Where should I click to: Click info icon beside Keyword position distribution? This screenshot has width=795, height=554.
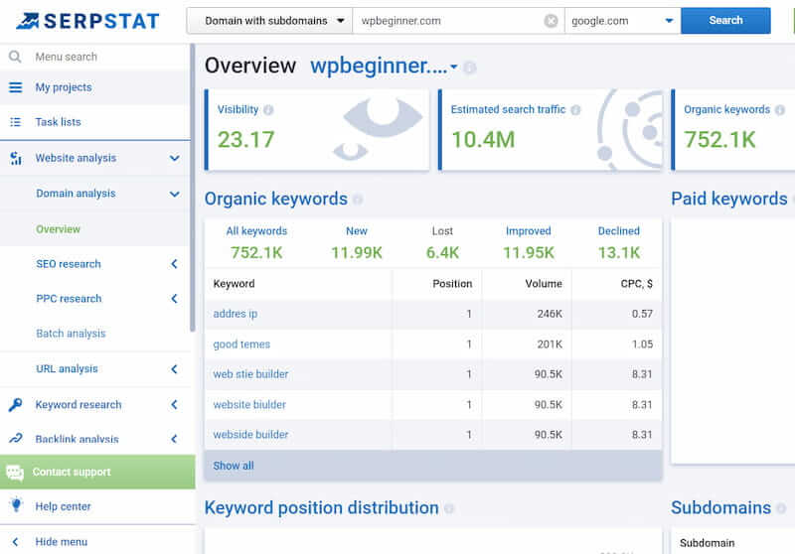449,508
